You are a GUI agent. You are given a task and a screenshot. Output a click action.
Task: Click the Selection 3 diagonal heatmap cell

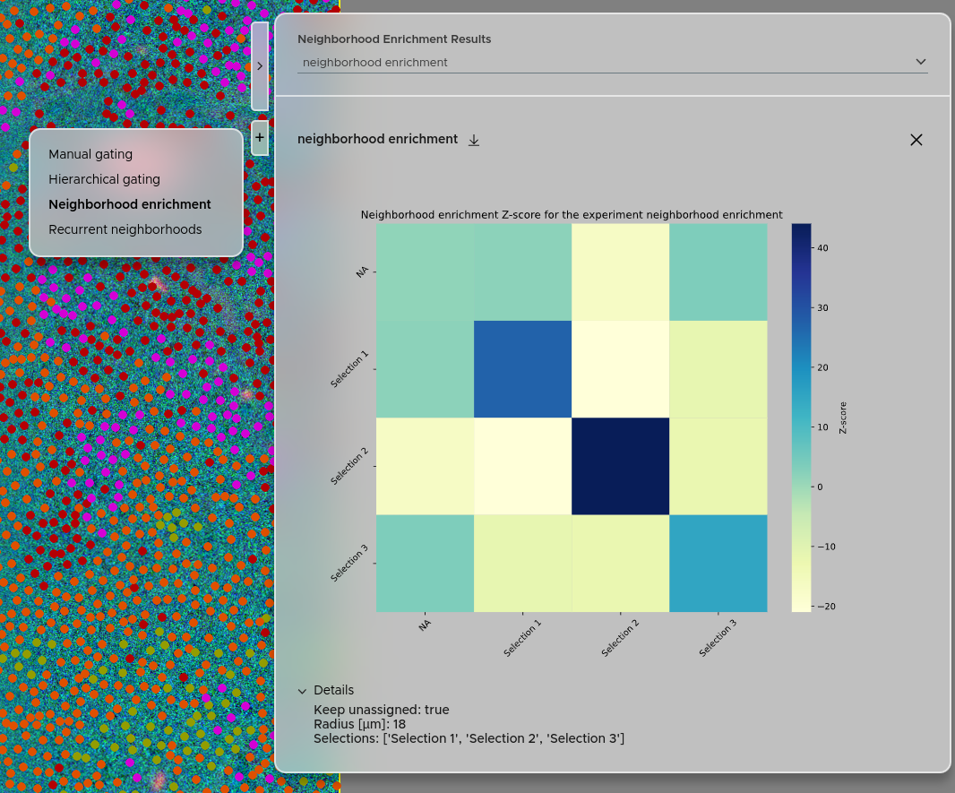[x=718, y=563]
